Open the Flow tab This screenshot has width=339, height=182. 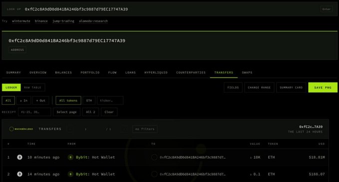click(x=112, y=73)
